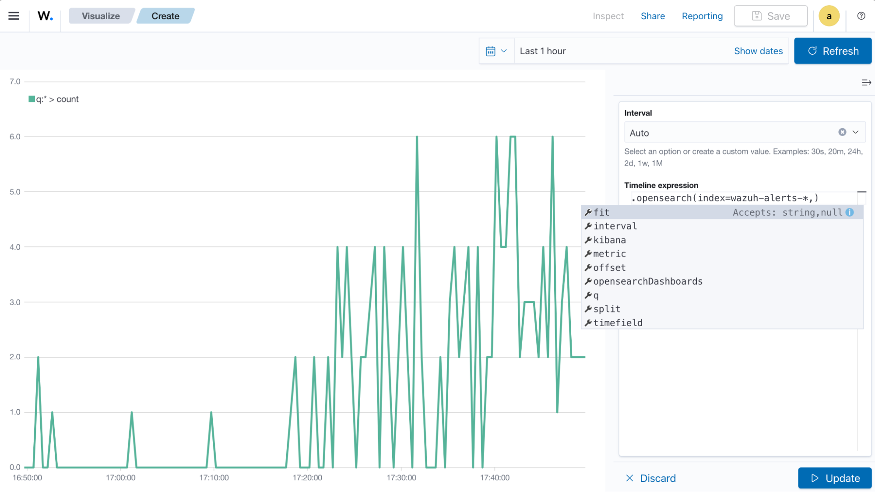The image size is (875, 492).
Task: Click the Refresh button
Action: (x=833, y=51)
